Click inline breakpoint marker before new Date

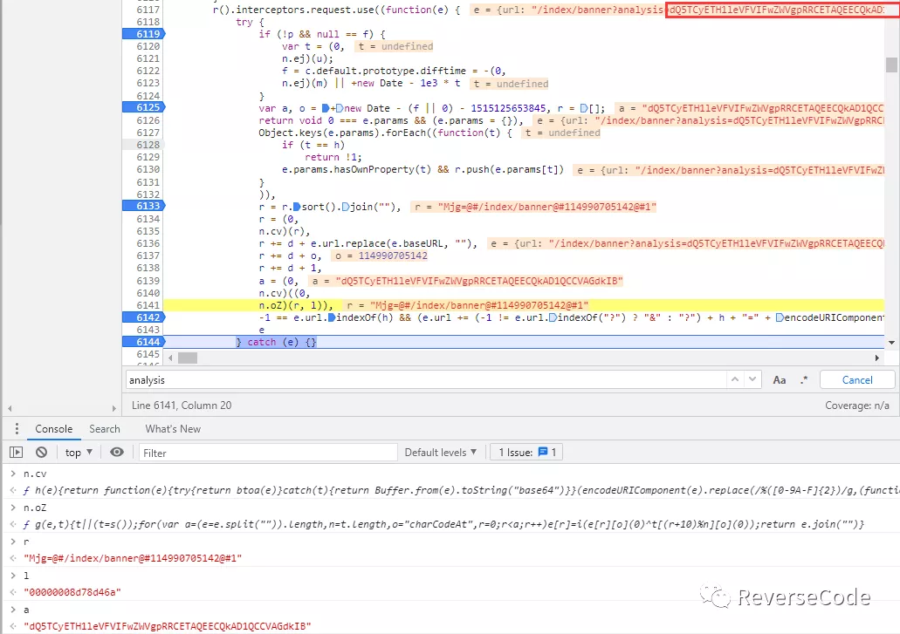pyautogui.click(x=340, y=108)
